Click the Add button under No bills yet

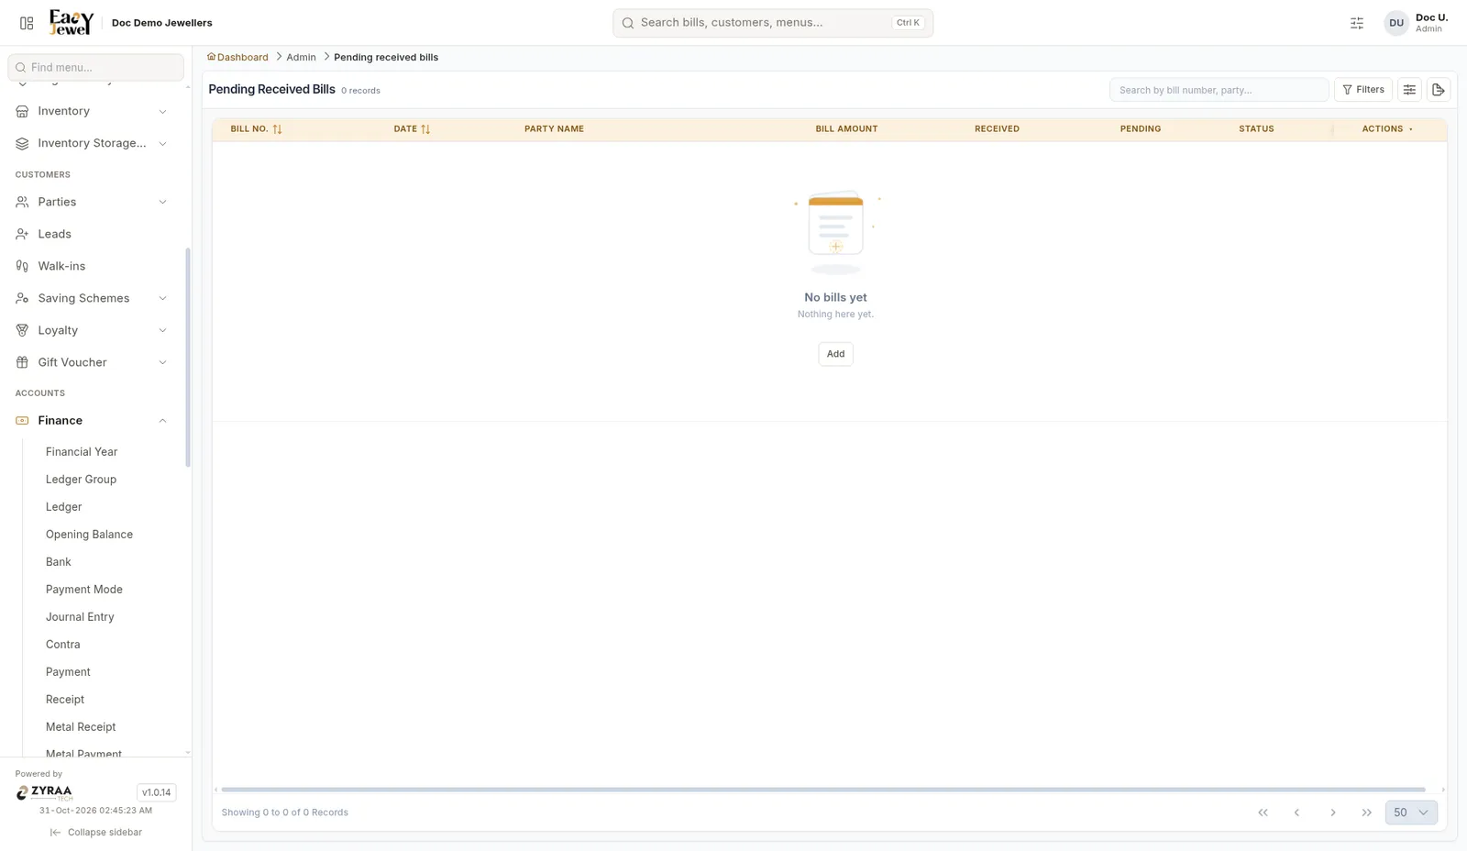click(835, 354)
